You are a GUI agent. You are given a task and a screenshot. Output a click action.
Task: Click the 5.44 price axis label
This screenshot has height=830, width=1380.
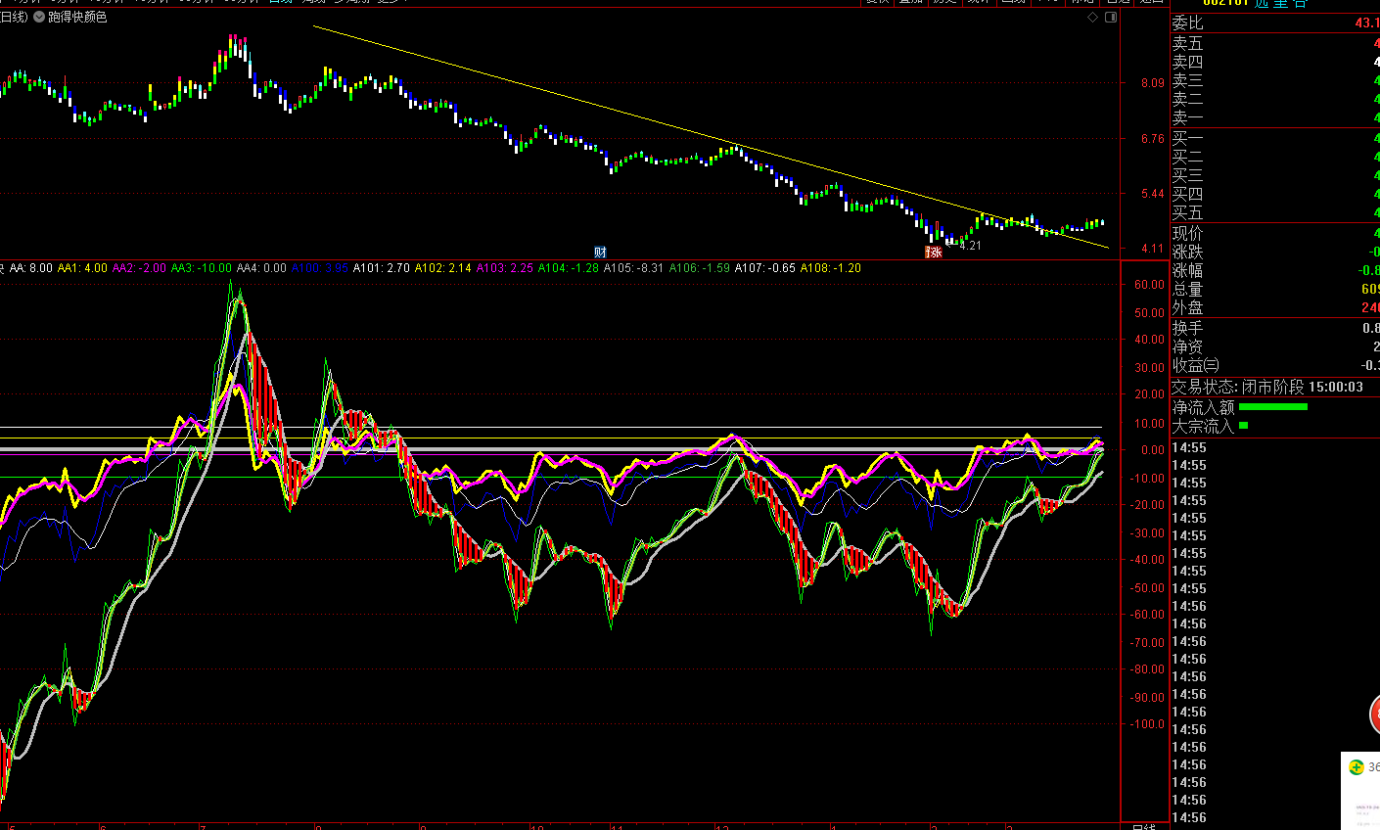click(1153, 194)
